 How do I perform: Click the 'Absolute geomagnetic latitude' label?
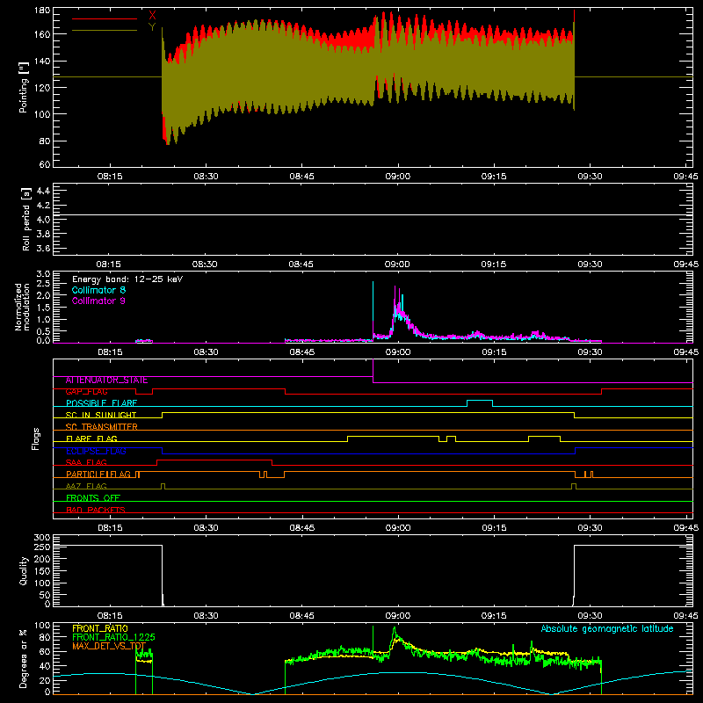pos(607,628)
